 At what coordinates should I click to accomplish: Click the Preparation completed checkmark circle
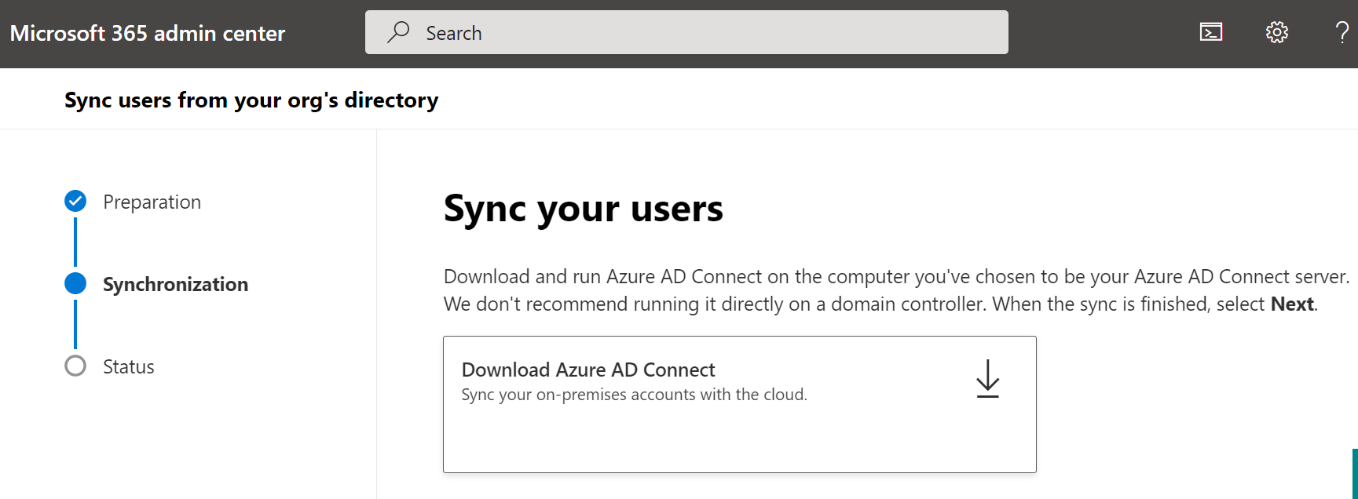tap(75, 202)
